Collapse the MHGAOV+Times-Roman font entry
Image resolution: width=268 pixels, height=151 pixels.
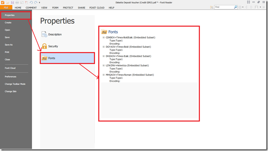pos(104,75)
